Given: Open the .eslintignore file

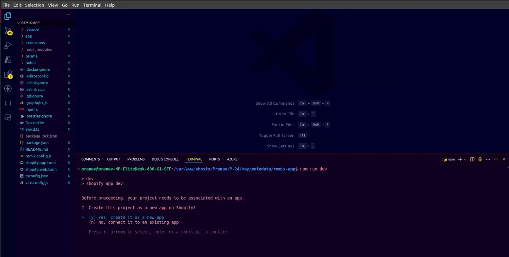Looking at the screenshot, I should 37,83.
